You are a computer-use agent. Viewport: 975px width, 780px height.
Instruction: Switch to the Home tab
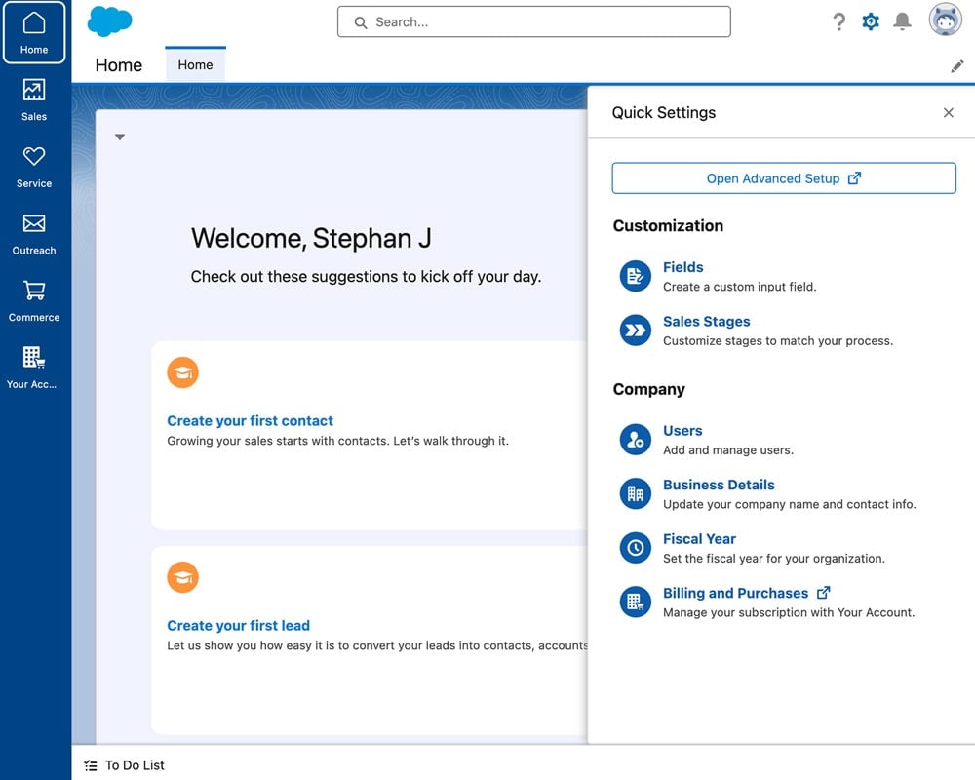coord(195,64)
